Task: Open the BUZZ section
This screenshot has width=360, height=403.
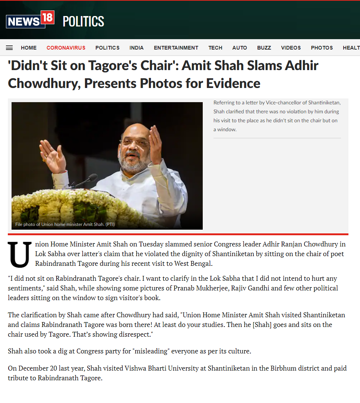Action: pyautogui.click(x=264, y=48)
